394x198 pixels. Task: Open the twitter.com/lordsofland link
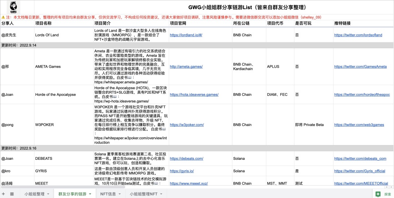point(358,35)
